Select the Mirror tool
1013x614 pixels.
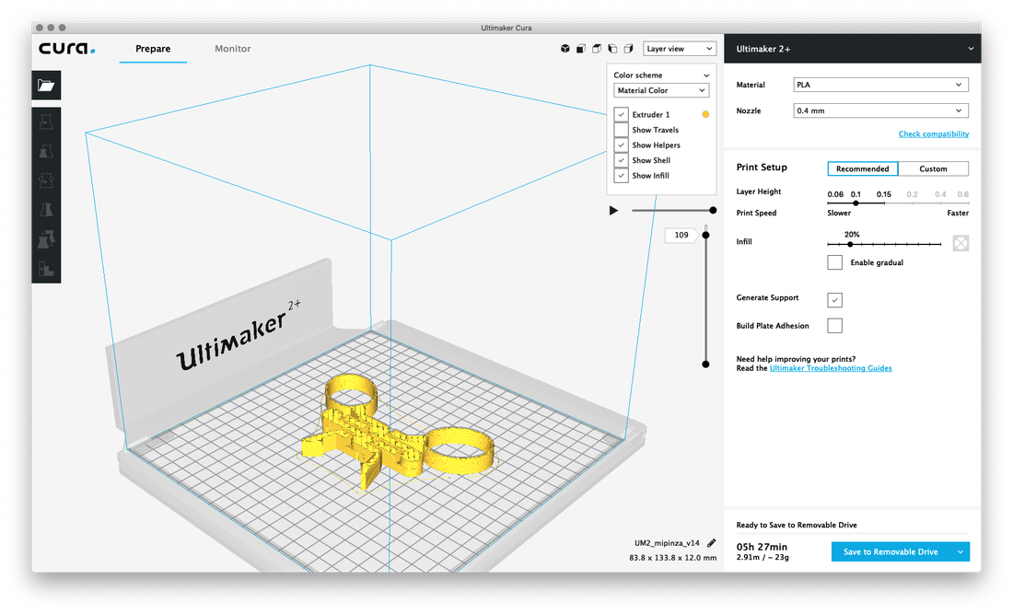[x=46, y=210]
